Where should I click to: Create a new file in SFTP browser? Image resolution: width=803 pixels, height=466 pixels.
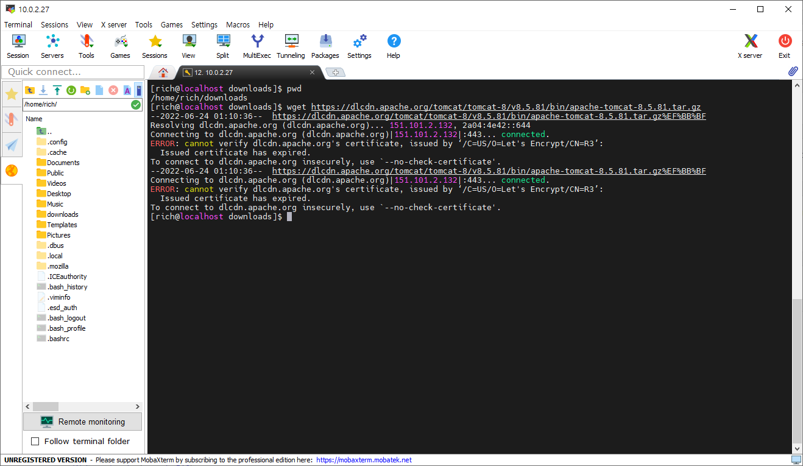point(99,90)
